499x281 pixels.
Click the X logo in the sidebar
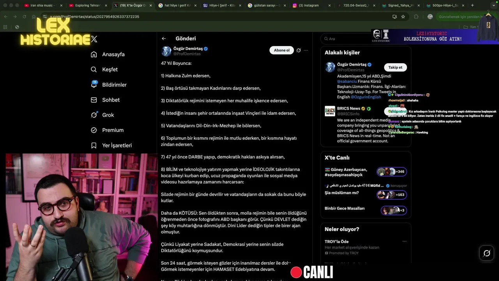coord(94,39)
